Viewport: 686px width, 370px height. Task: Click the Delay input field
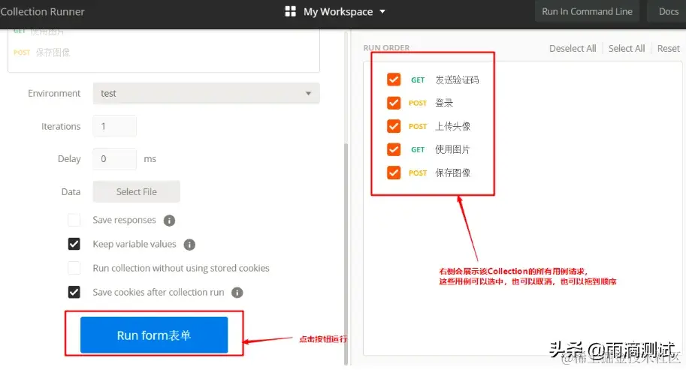115,159
